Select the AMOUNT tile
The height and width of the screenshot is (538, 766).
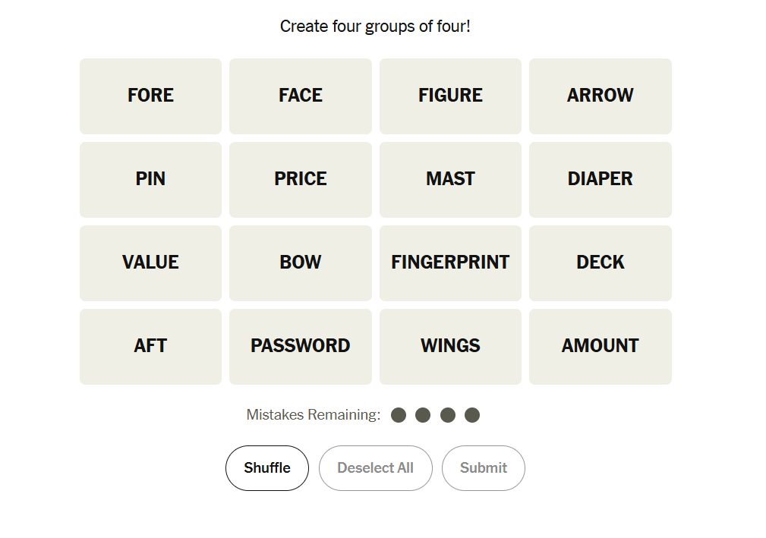(600, 346)
